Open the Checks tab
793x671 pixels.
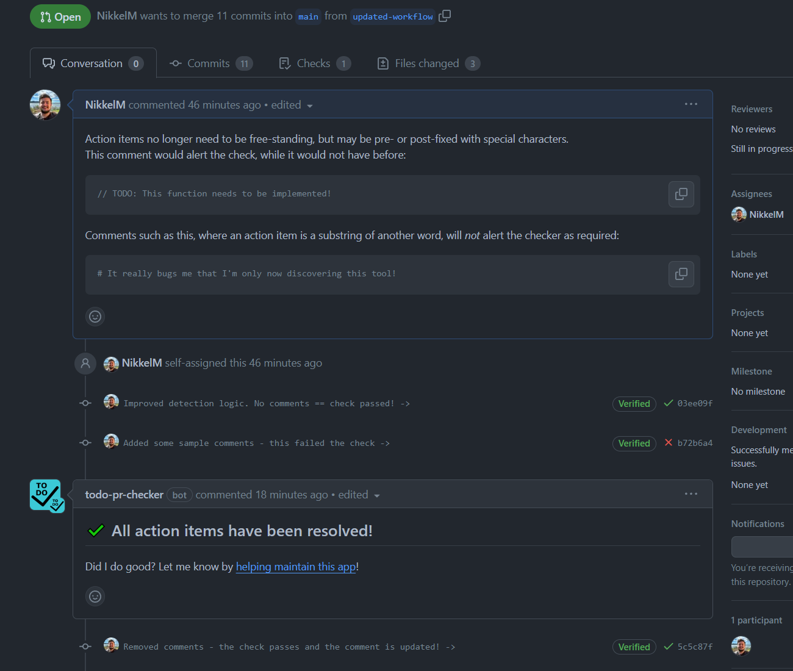point(314,63)
